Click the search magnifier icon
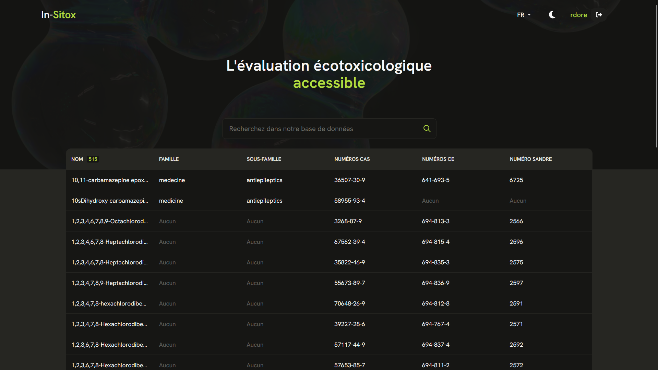The image size is (658, 370). coord(427,128)
